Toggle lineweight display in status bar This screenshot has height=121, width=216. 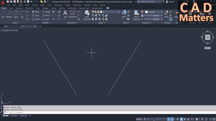click(178, 119)
